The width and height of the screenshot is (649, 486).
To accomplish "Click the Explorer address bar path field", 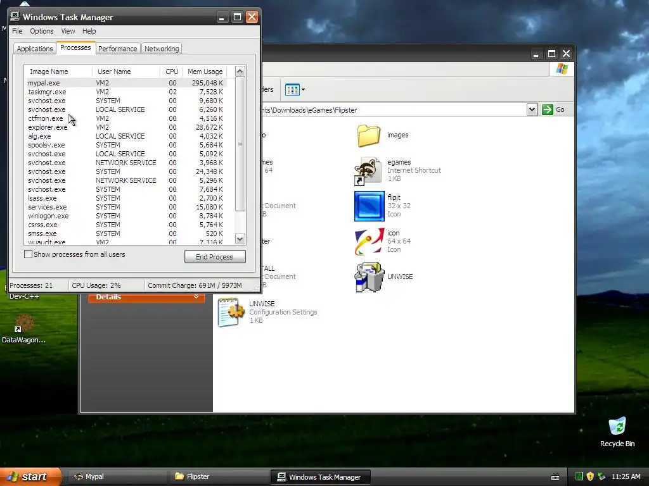I will click(393, 110).
